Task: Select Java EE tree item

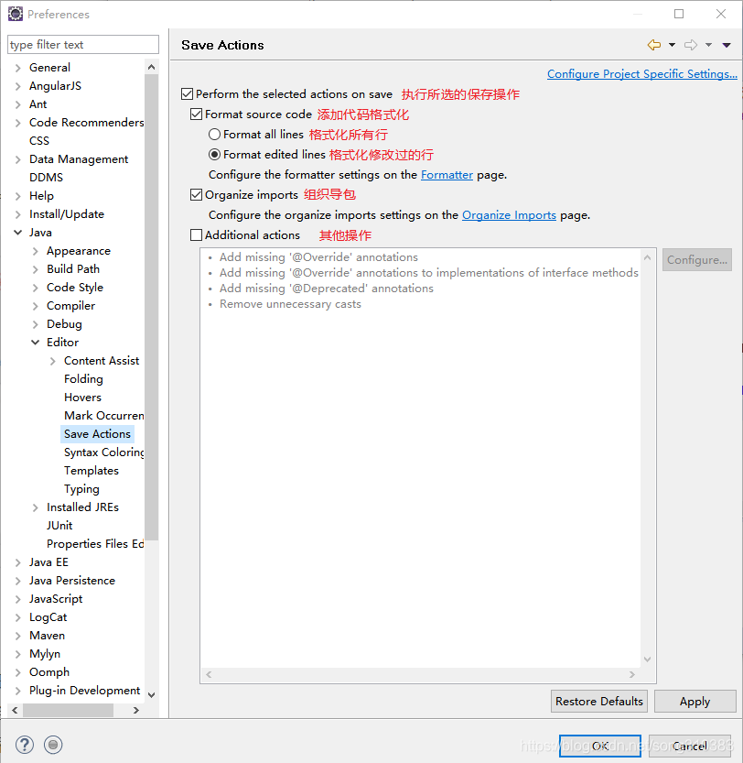Action: pyautogui.click(x=48, y=562)
